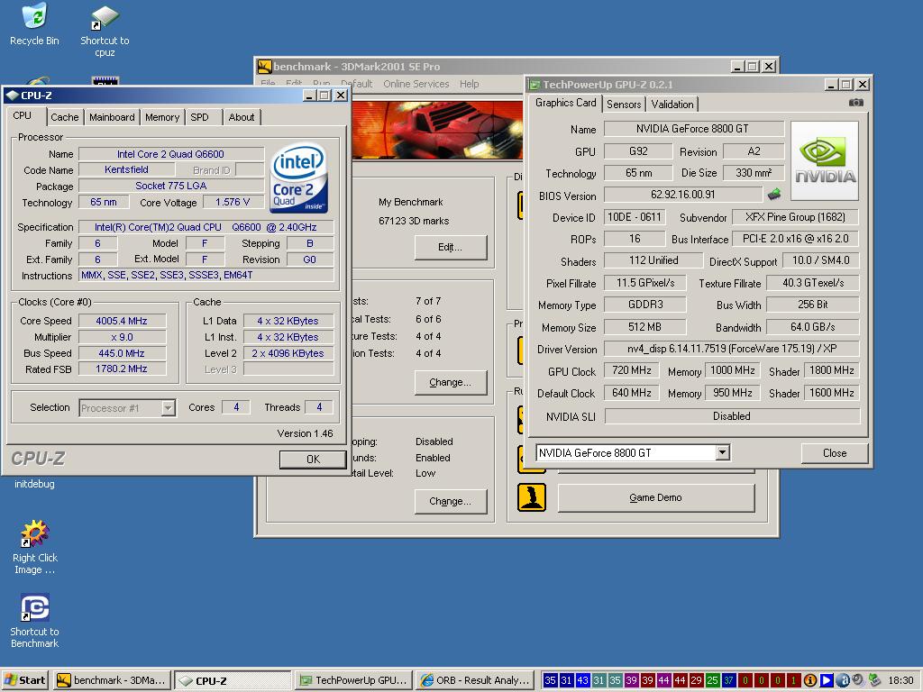923x692 pixels.
Task: Open the Shortcut to cpuz desktop icon
Action: [105, 31]
